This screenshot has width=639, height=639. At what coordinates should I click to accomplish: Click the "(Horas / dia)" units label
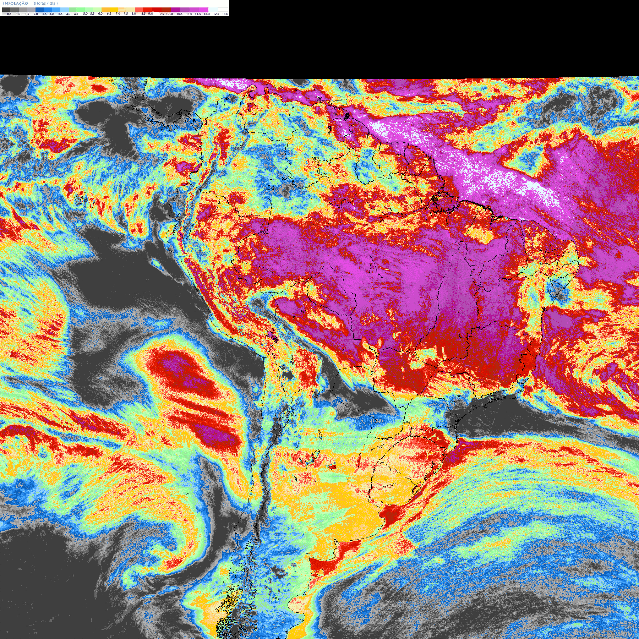[46, 3]
